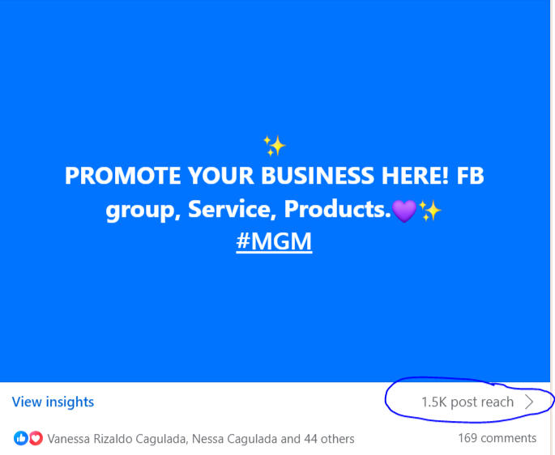Click the 'PROMOTE YOUR BUSINESS HERE! FB' headline

tap(275, 176)
